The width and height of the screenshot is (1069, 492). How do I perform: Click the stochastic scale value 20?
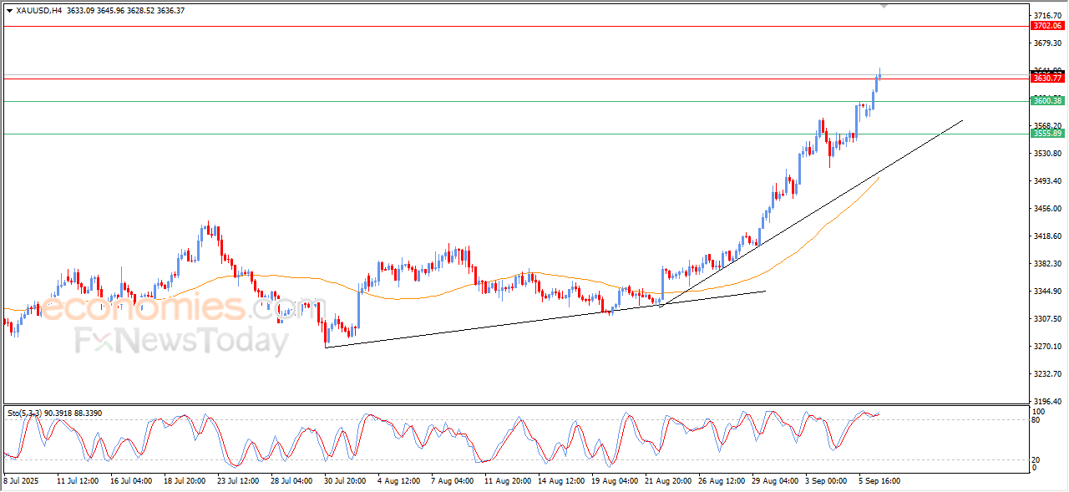1037,459
